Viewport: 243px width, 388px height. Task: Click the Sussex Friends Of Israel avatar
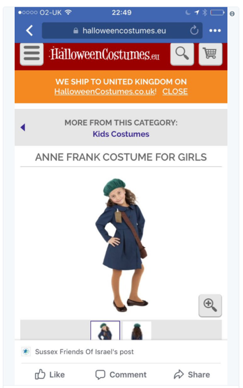pyautogui.click(x=26, y=351)
